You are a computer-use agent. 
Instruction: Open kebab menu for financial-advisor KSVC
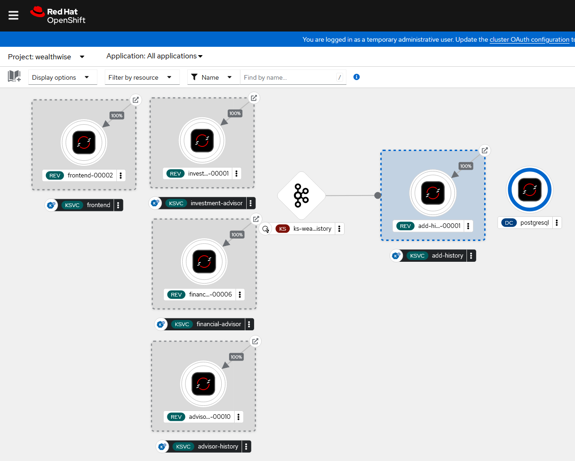pyautogui.click(x=249, y=324)
